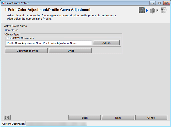Open help with the question mark icon
The height and width of the screenshot is (127, 171).
point(7,117)
